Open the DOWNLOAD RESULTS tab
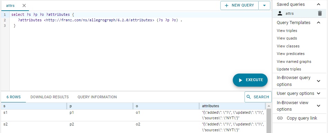This screenshot has width=328, height=133. click(x=50, y=97)
